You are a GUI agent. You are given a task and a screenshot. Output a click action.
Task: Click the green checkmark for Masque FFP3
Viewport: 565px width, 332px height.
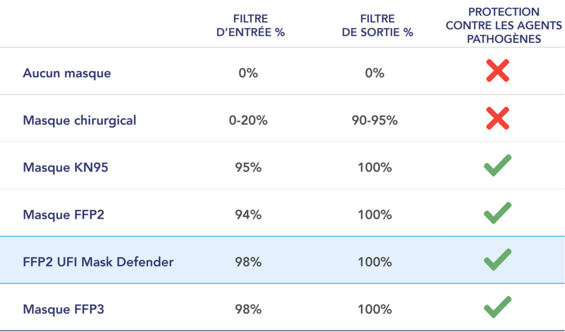click(498, 307)
